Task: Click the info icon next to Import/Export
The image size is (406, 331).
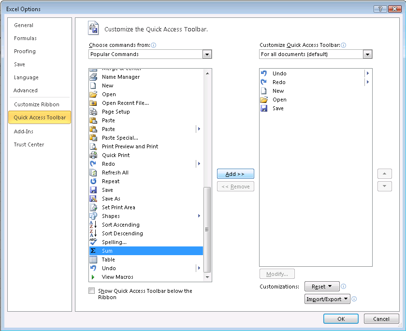Action: click(354, 299)
